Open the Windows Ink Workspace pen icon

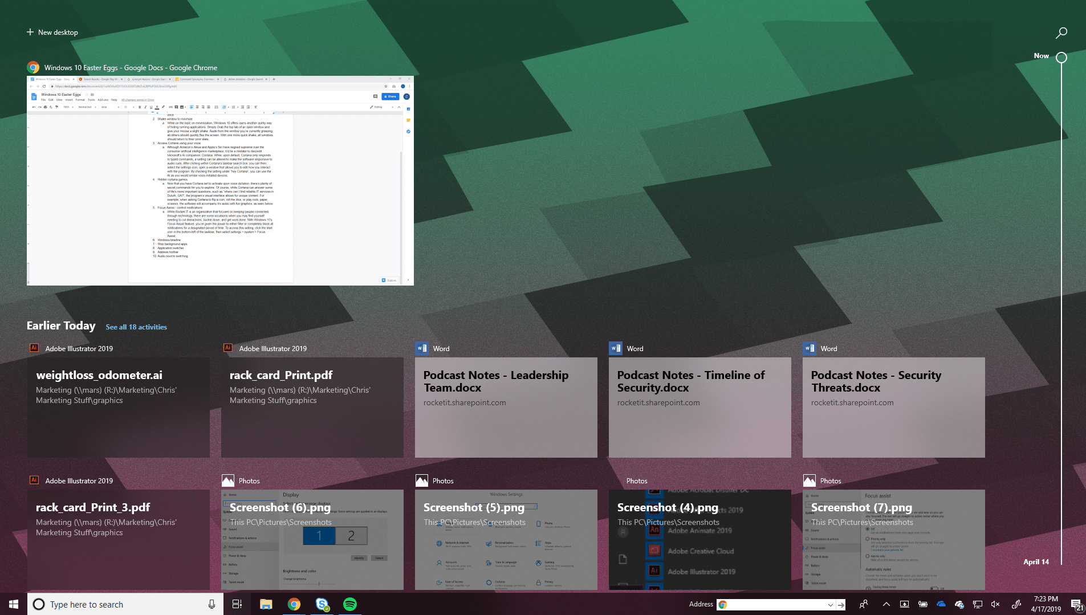coord(1016,604)
